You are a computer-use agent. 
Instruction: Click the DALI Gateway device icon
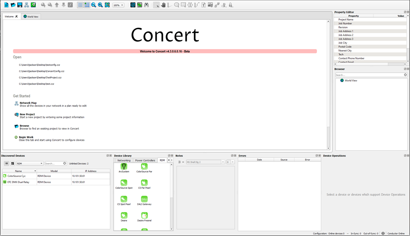pyautogui.click(x=144, y=199)
